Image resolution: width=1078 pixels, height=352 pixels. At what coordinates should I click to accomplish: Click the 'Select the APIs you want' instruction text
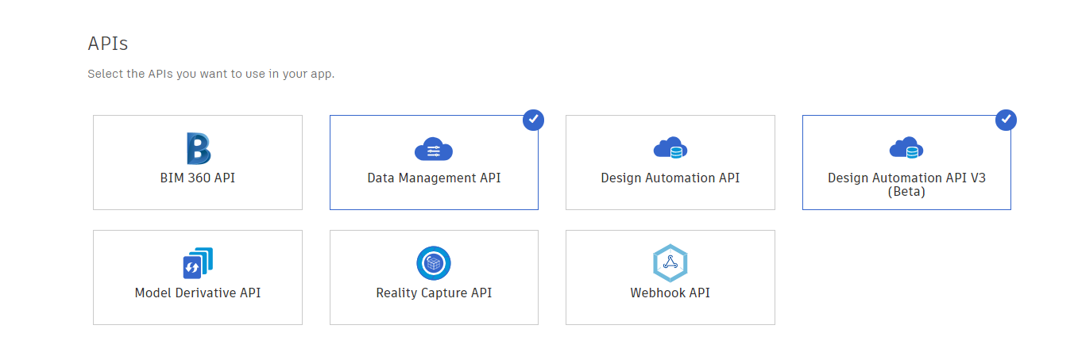click(x=211, y=75)
